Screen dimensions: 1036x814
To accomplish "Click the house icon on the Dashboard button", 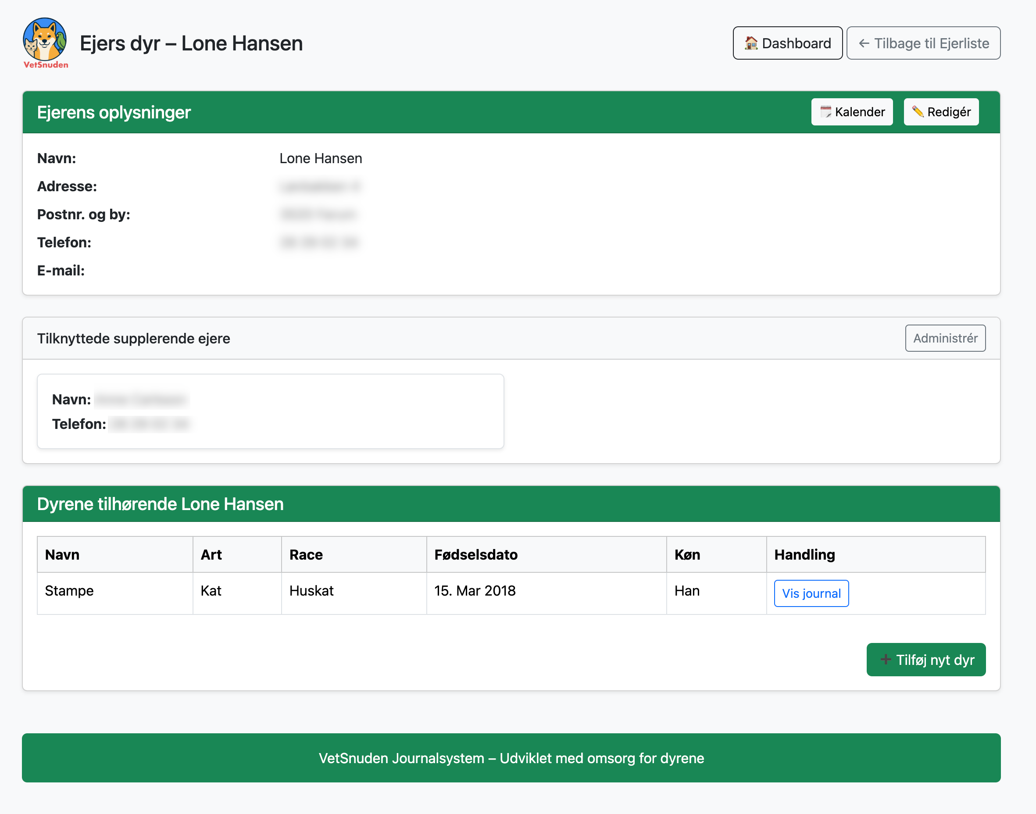I will tap(752, 43).
